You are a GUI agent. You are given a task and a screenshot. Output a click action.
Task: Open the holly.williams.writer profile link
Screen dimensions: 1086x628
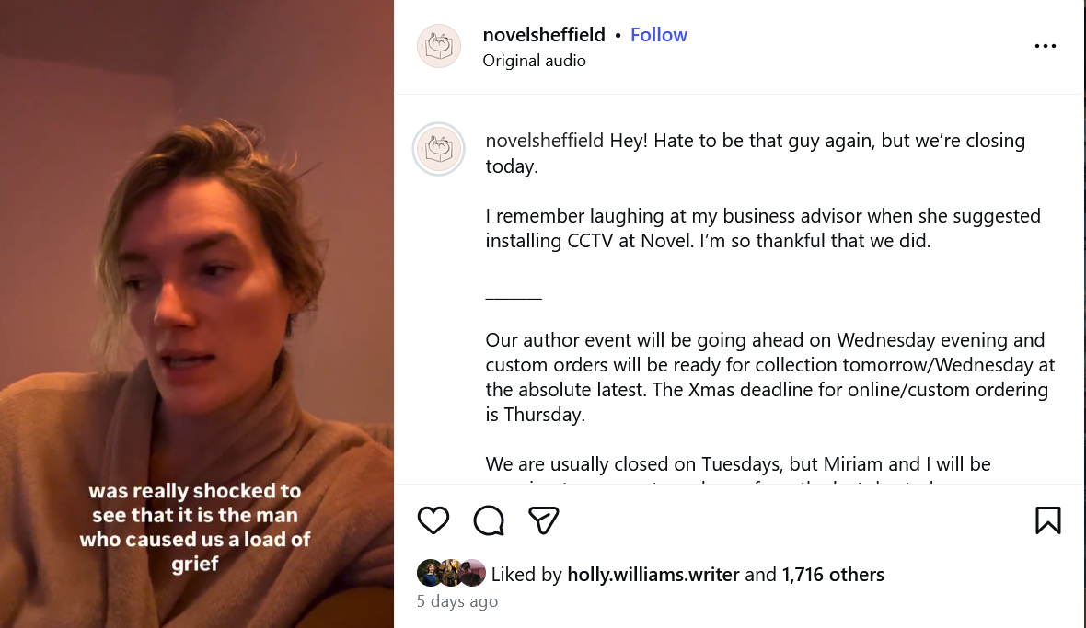tap(653, 575)
